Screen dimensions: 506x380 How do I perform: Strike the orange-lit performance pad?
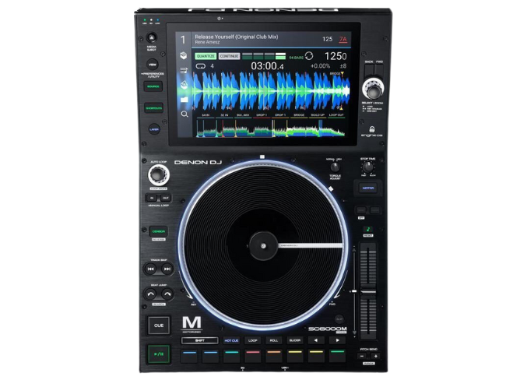[274, 356]
